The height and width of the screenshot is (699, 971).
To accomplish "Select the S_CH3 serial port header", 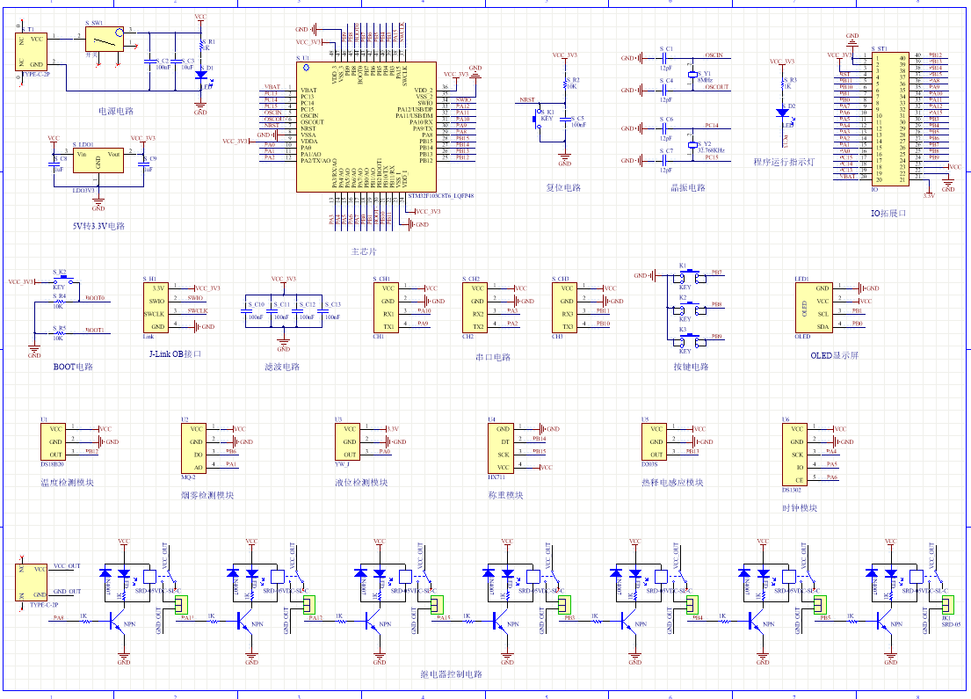I will point(565,308).
